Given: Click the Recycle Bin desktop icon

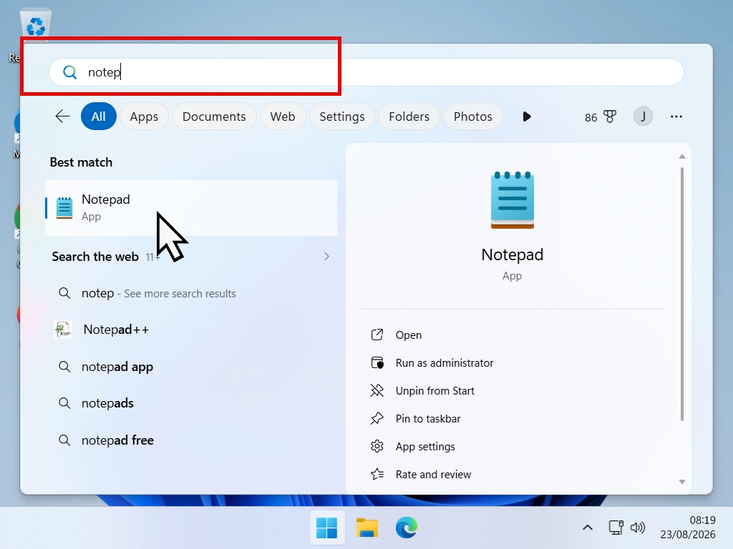Looking at the screenshot, I should click(36, 26).
